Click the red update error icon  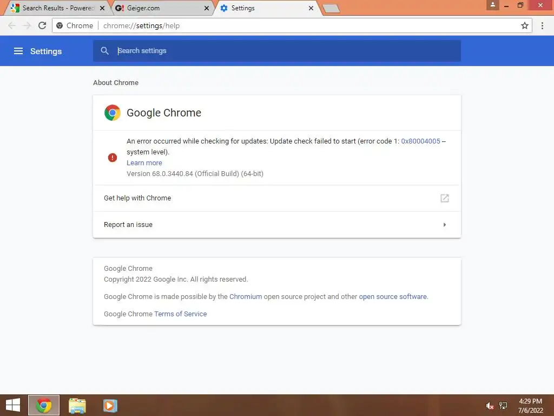tap(113, 158)
